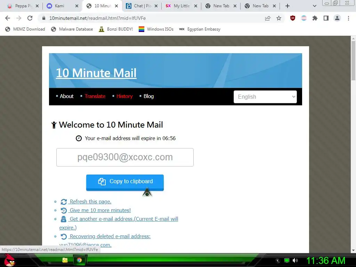Click the undo icon beside Recovering deleted
Screen dimensions: 356x267
64,236
